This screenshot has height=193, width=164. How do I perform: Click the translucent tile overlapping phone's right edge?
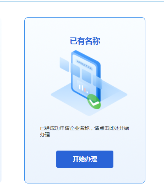tap(97, 82)
